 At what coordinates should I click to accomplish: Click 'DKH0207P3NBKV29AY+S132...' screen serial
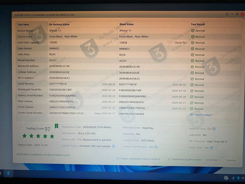(x=67, y=113)
